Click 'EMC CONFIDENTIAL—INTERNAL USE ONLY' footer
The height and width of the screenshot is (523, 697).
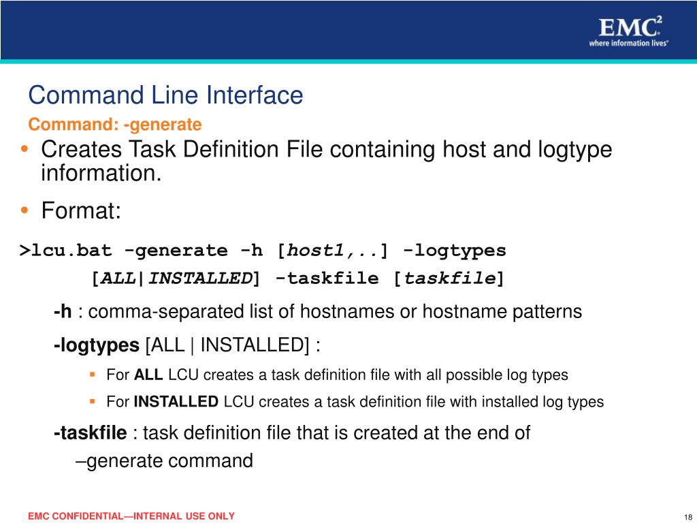[131, 516]
